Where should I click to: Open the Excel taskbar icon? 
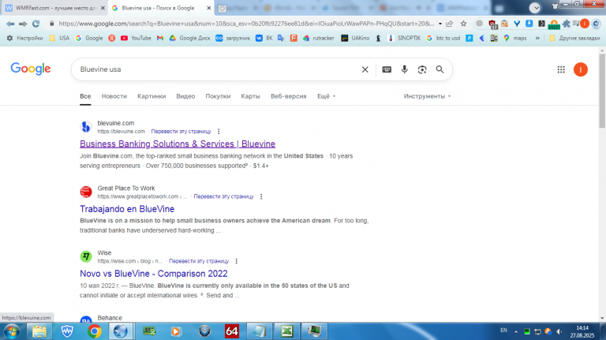point(286,331)
